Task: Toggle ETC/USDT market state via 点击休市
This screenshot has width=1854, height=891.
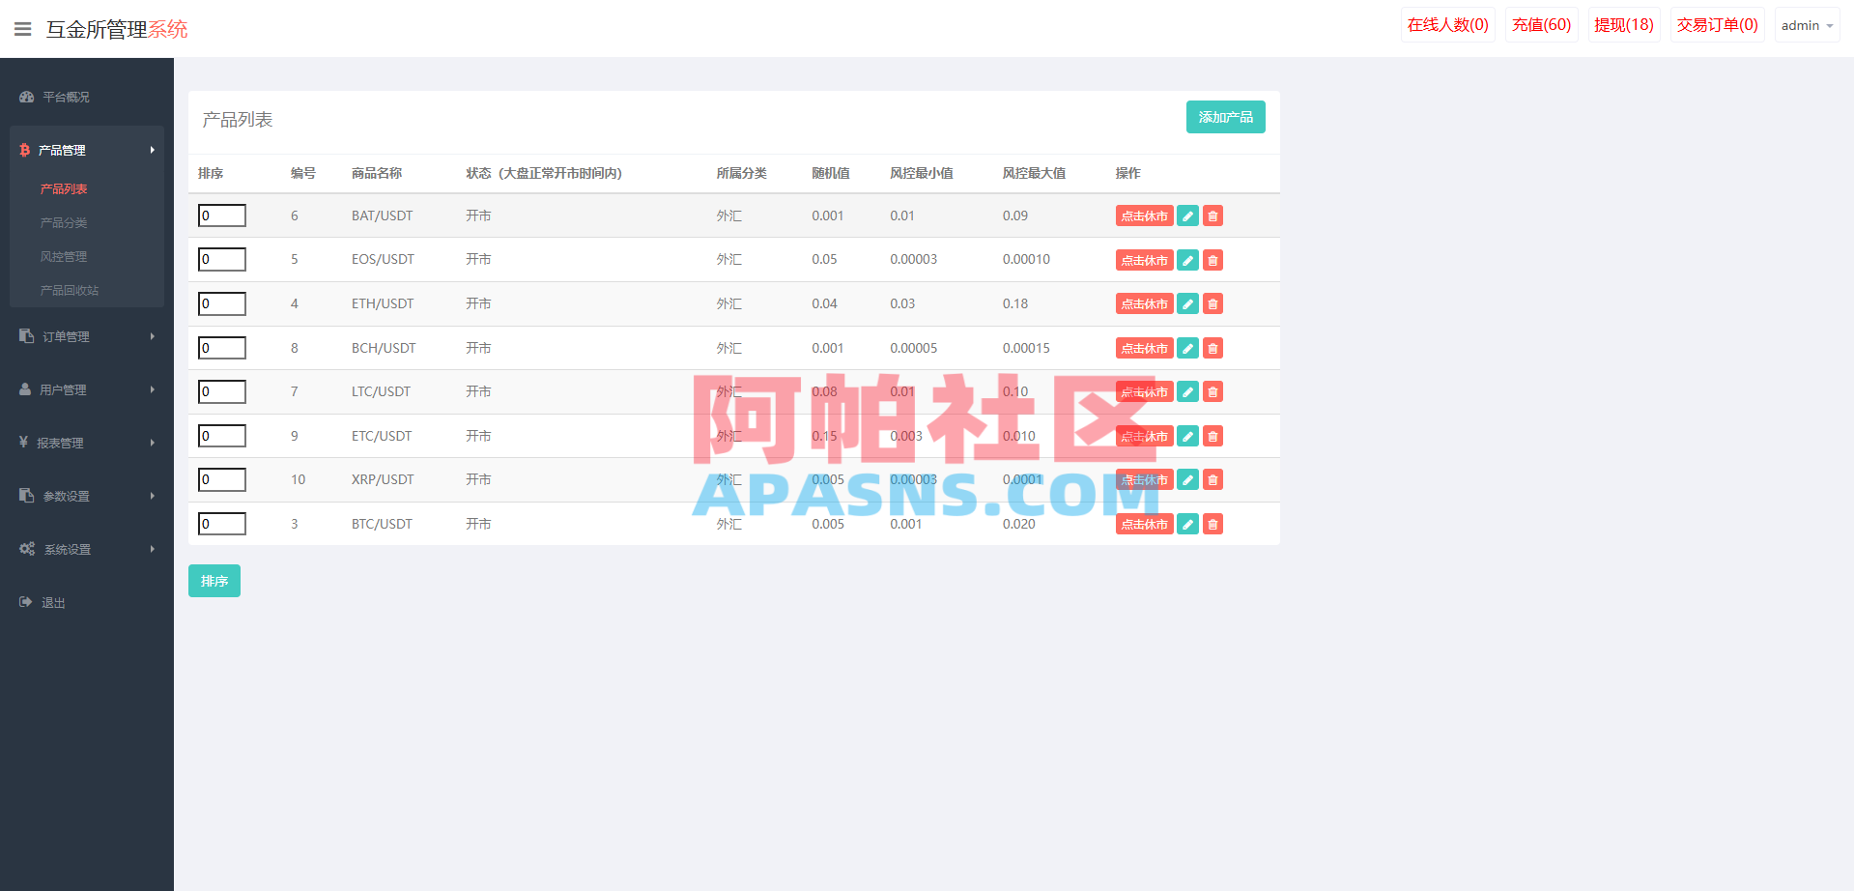Action: pyautogui.click(x=1144, y=436)
